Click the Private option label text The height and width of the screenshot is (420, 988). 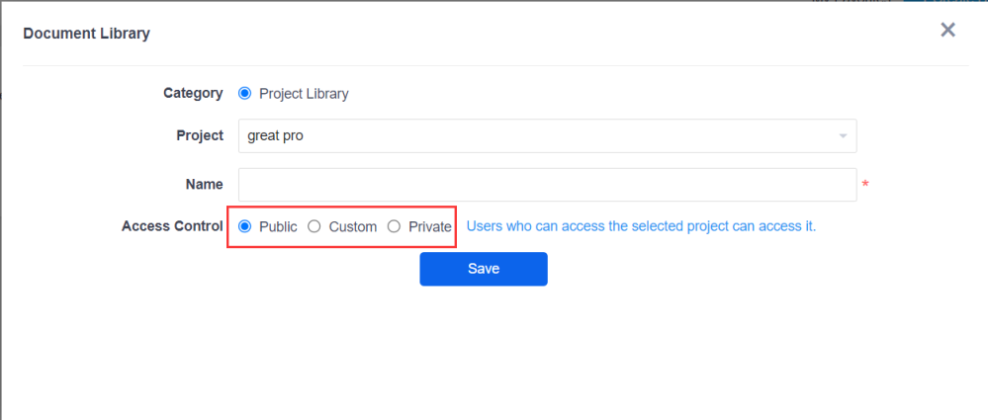coord(430,227)
